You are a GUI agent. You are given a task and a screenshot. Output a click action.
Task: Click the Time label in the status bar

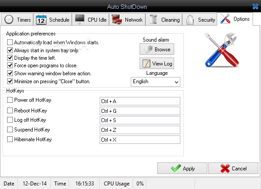60,183
